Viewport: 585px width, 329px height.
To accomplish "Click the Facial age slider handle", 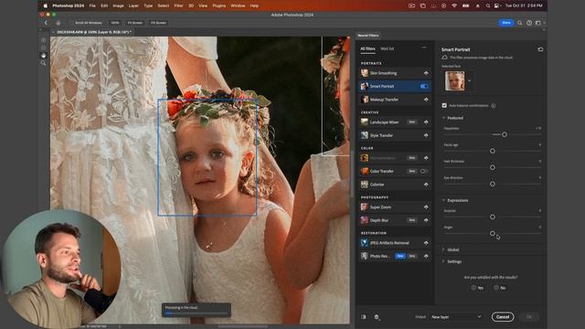I will (x=493, y=151).
